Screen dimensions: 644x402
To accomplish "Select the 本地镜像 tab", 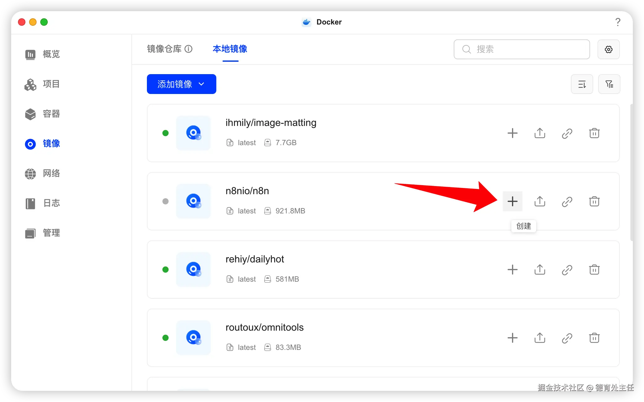I will click(230, 49).
